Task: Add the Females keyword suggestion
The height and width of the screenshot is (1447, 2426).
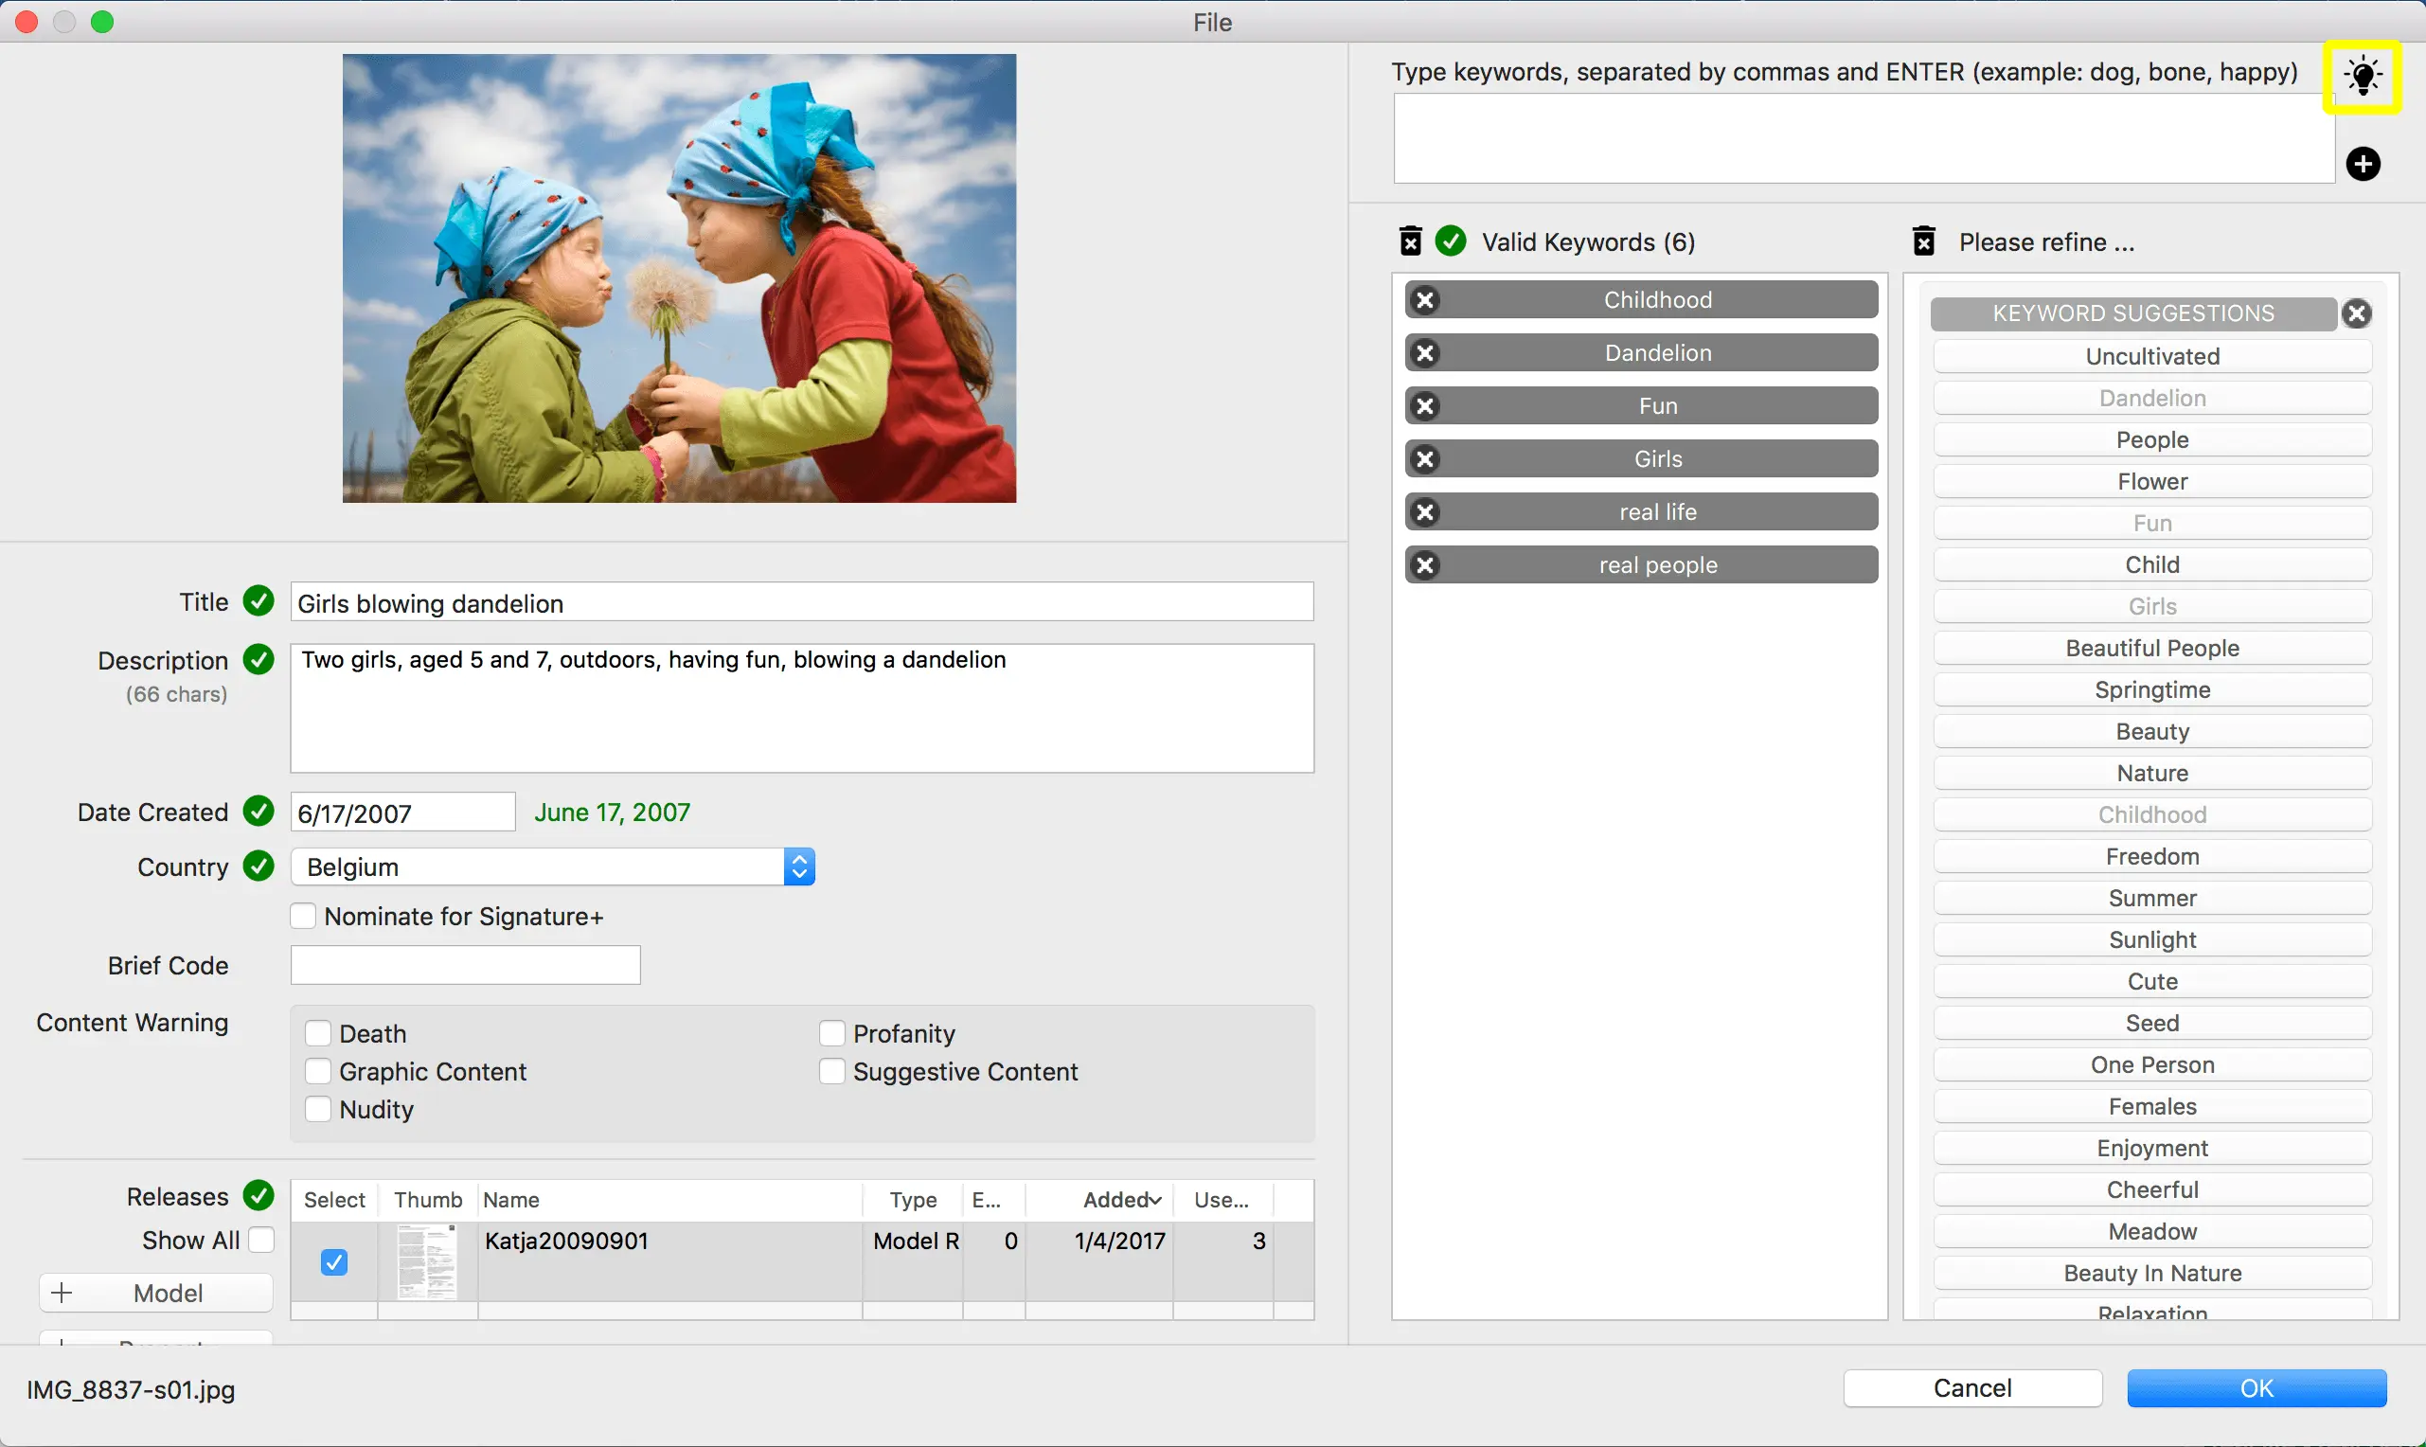Action: 2152,1107
